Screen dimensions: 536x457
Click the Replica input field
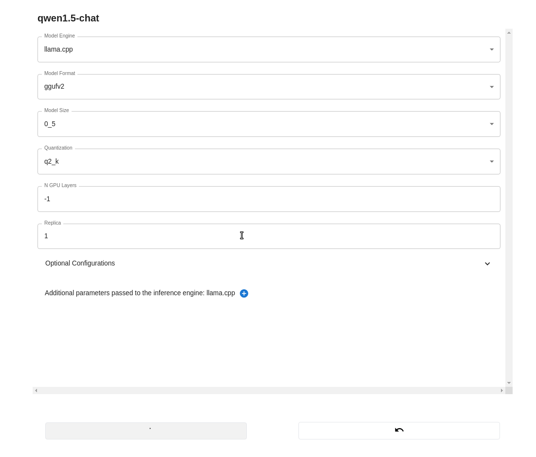(269, 236)
